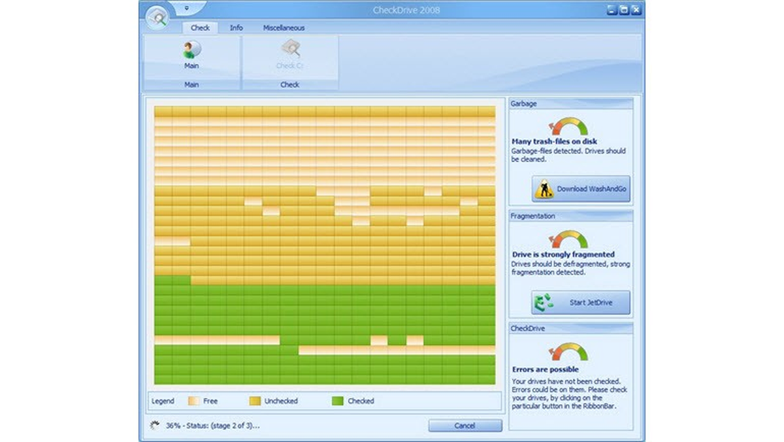Click the Garbage gauge meter icon
The height and width of the screenshot is (442, 784).
[x=568, y=127]
